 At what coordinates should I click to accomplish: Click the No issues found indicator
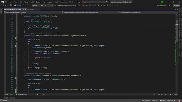click(x=22, y=94)
